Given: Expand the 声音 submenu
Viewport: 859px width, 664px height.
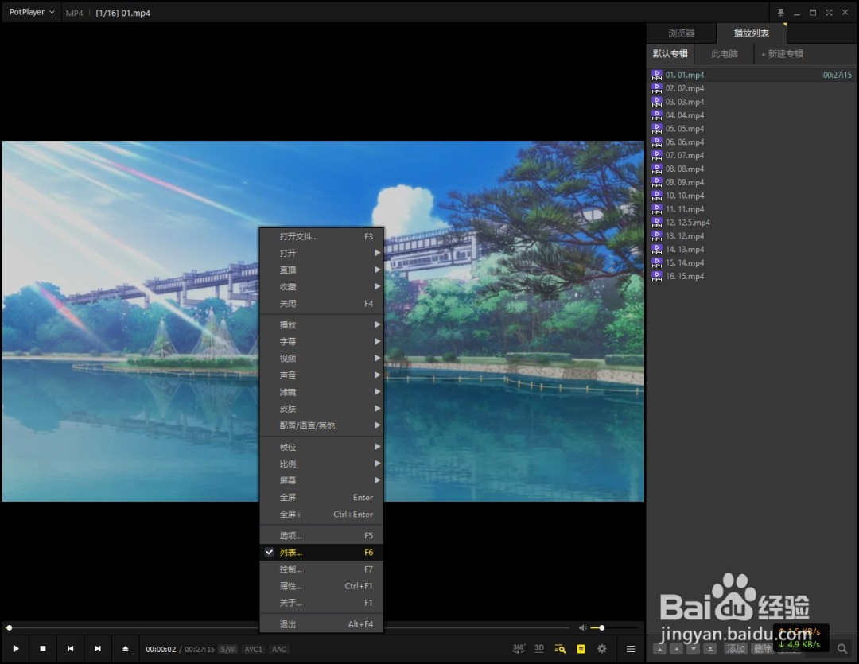Looking at the screenshot, I should pyautogui.click(x=321, y=375).
